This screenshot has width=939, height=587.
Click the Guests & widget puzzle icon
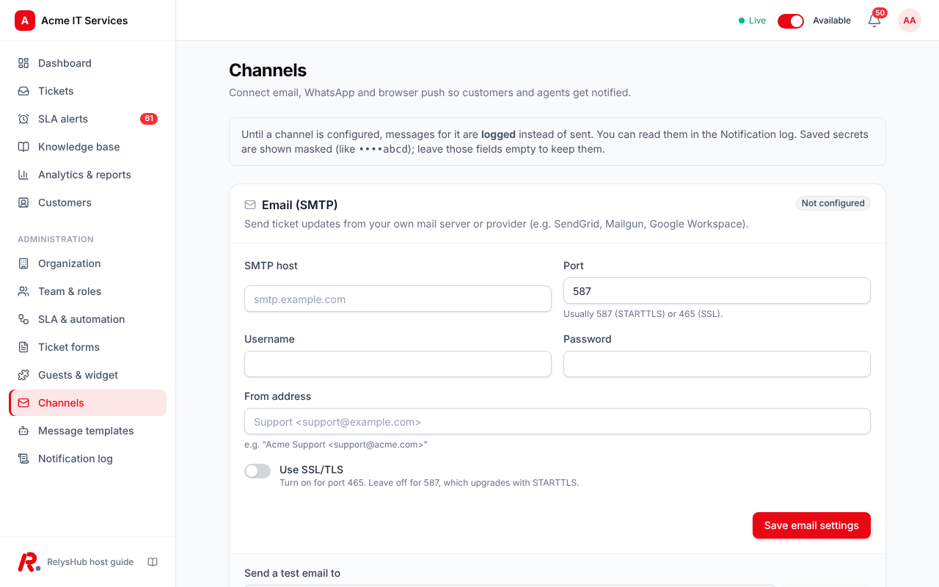pyautogui.click(x=23, y=375)
